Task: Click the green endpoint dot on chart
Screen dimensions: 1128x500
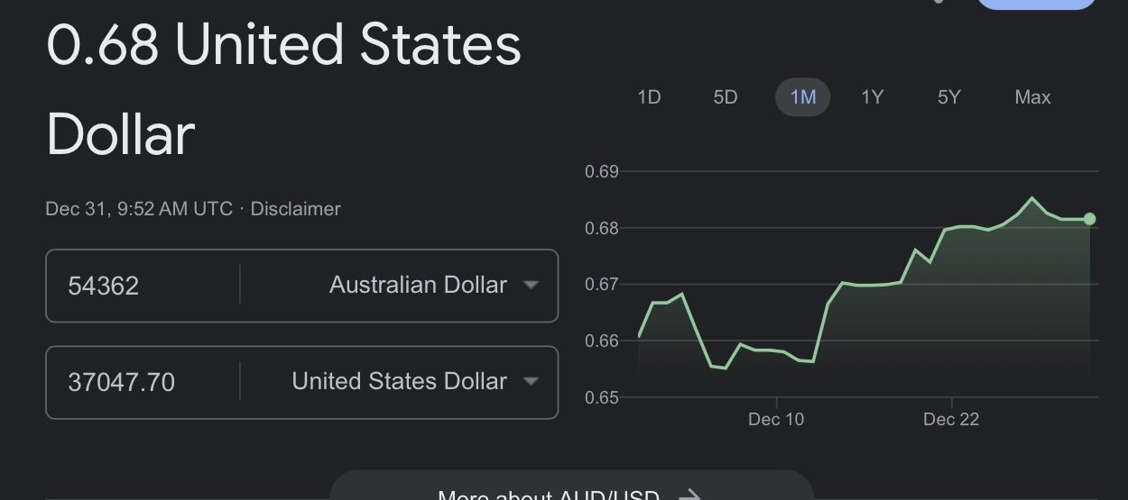Action: click(1089, 219)
